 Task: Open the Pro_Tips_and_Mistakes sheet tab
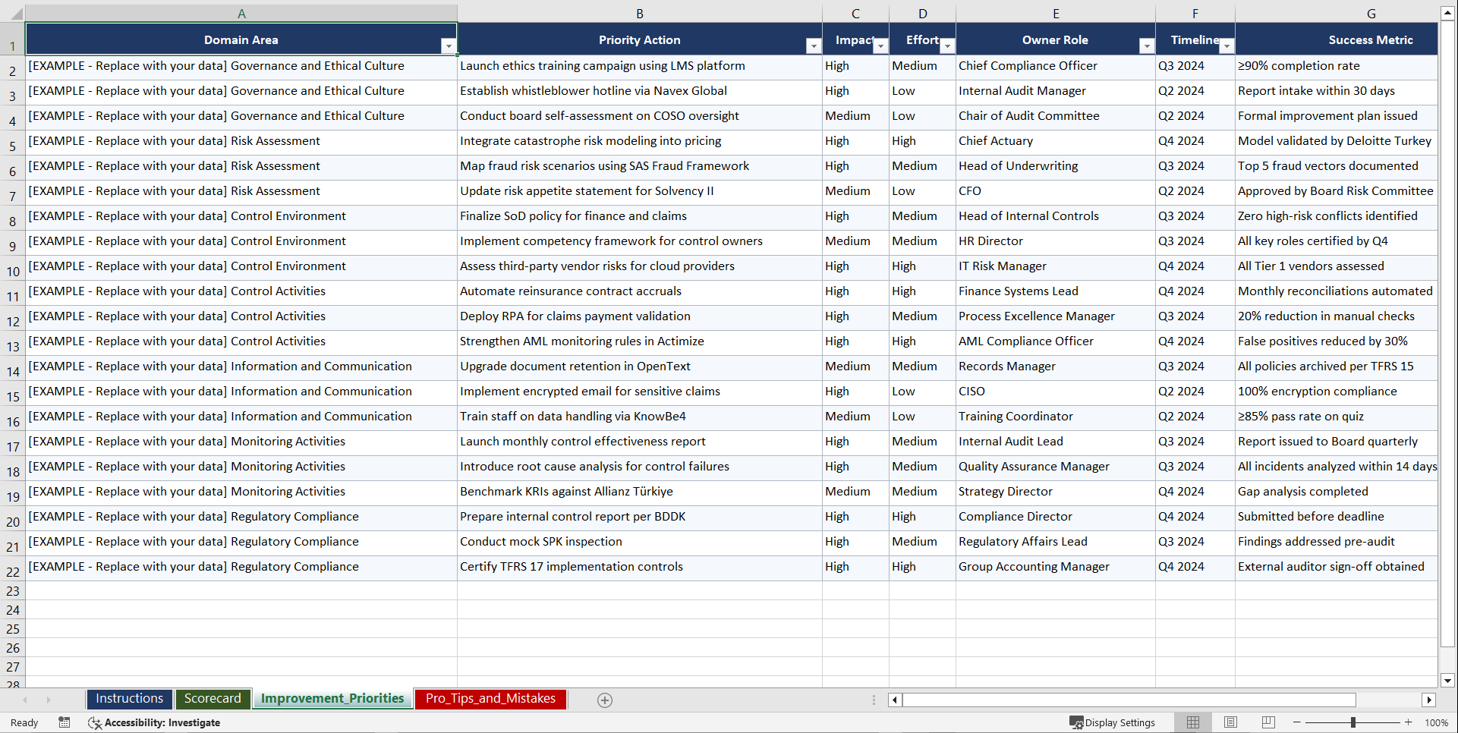[x=490, y=698]
